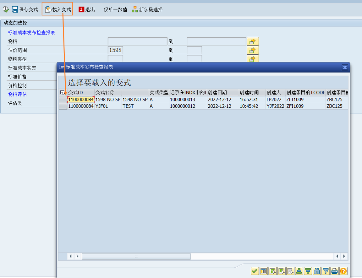362x278 pixels.
Task: Click the TEST description cell
Action: (x=135, y=106)
